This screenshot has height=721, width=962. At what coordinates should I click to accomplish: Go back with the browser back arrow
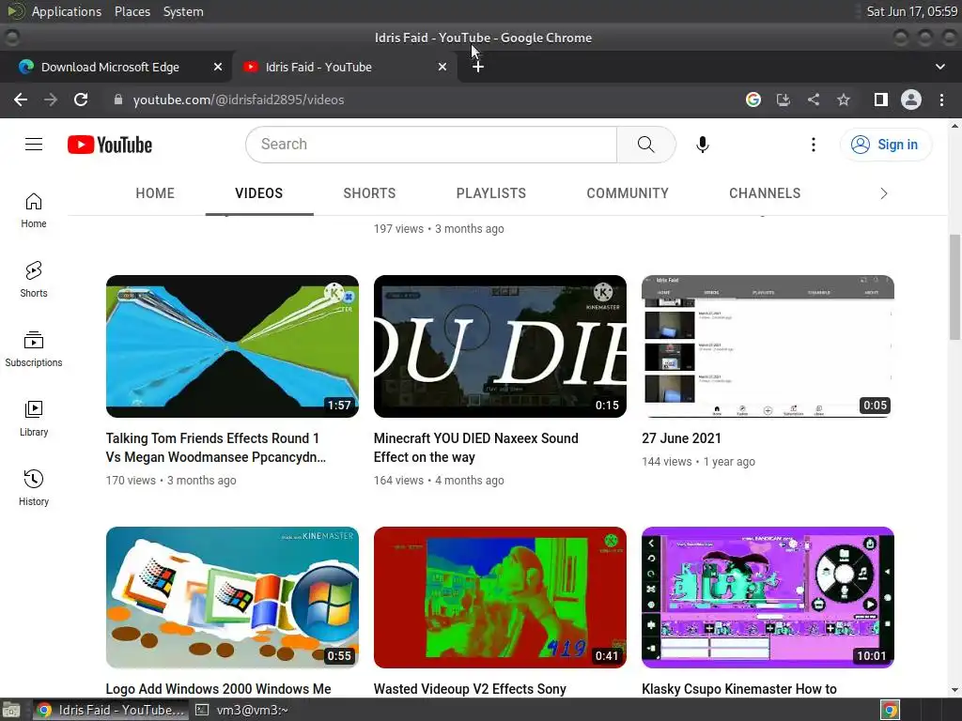tap(21, 100)
